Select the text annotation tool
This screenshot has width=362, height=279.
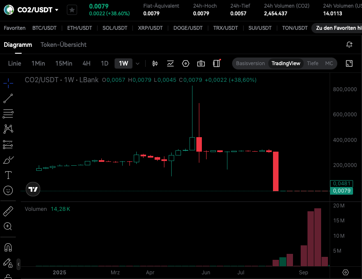pos(8,175)
